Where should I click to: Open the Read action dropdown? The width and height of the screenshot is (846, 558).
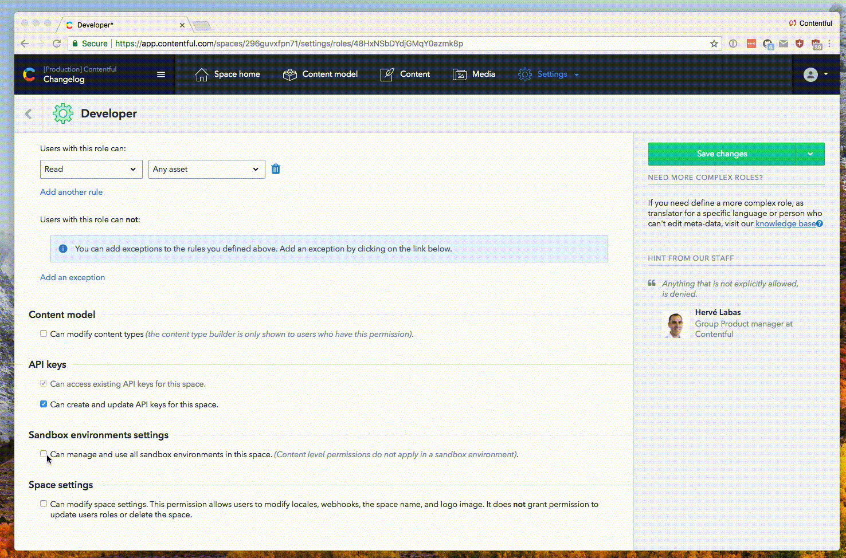(x=91, y=169)
